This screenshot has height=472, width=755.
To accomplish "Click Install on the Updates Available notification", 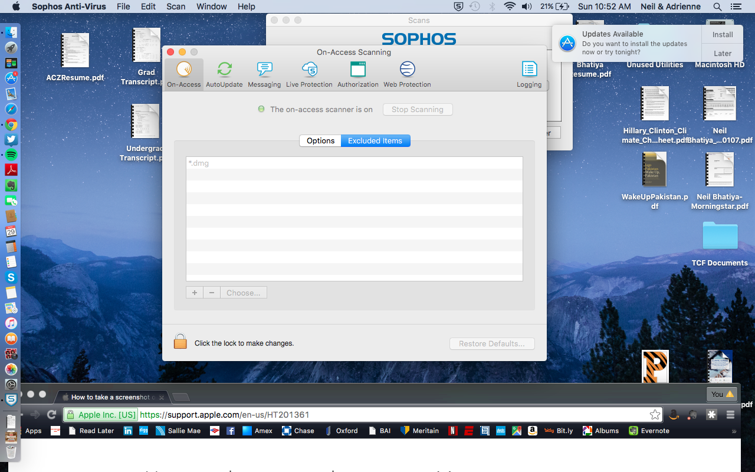I will 723,35.
